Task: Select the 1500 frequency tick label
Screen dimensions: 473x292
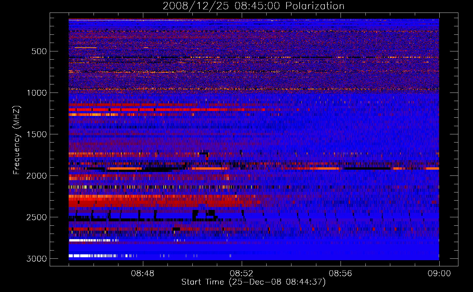Action: pyautogui.click(x=37, y=134)
